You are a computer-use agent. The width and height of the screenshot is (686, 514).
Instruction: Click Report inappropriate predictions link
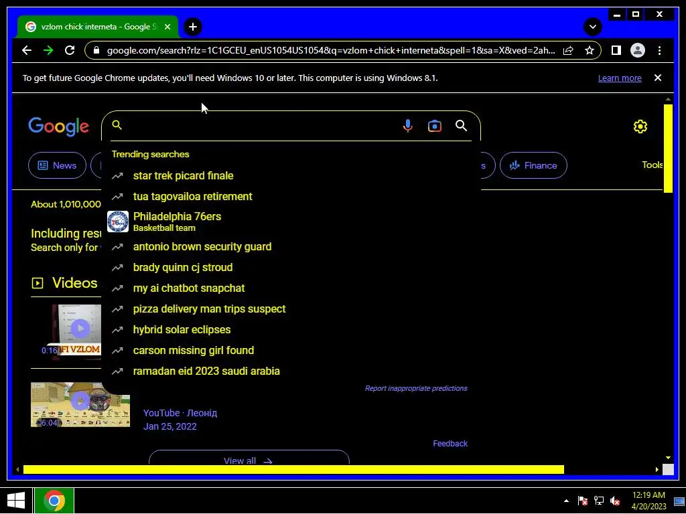pos(416,388)
